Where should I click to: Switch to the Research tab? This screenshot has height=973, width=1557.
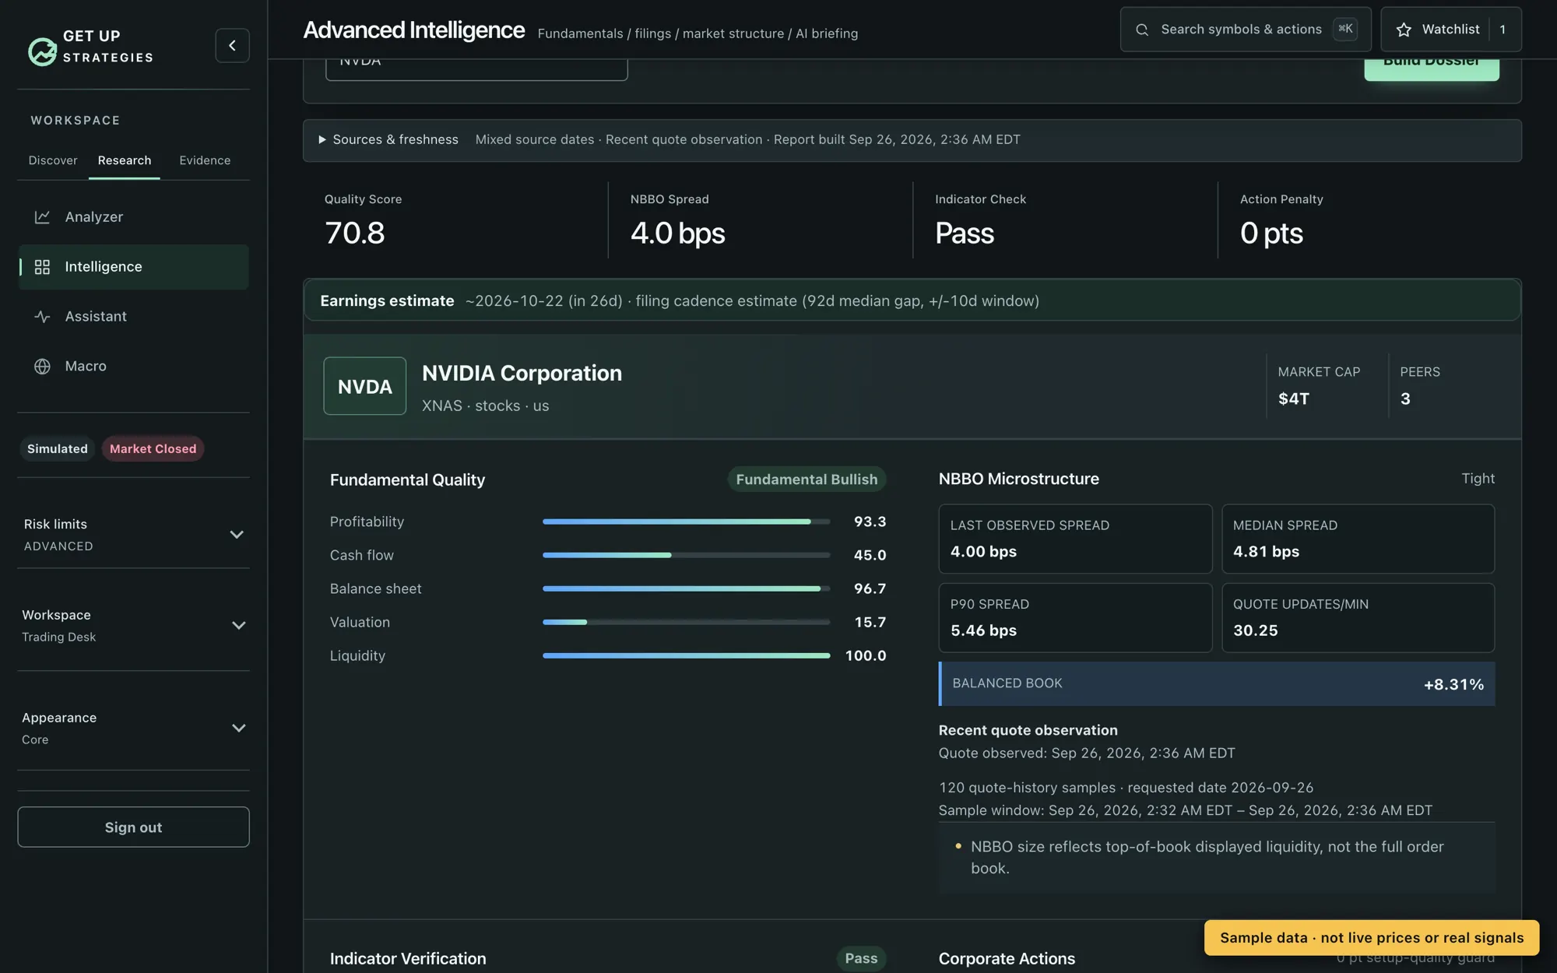click(x=125, y=160)
